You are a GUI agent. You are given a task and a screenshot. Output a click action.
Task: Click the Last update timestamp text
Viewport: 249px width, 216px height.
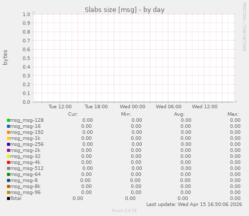point(194,204)
